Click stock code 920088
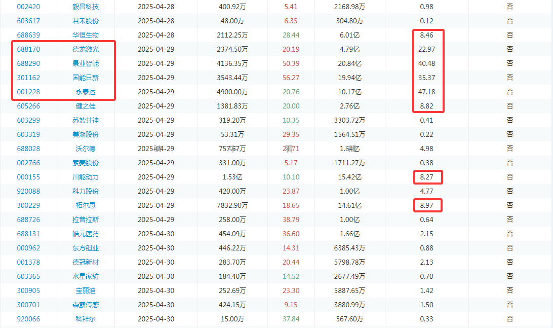 pyautogui.click(x=28, y=191)
